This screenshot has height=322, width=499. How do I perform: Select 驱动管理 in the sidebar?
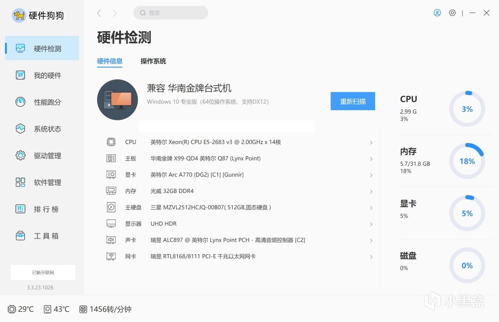(x=42, y=156)
